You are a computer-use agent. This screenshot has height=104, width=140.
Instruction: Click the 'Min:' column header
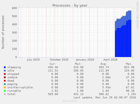pyautogui.click(x=78, y=64)
